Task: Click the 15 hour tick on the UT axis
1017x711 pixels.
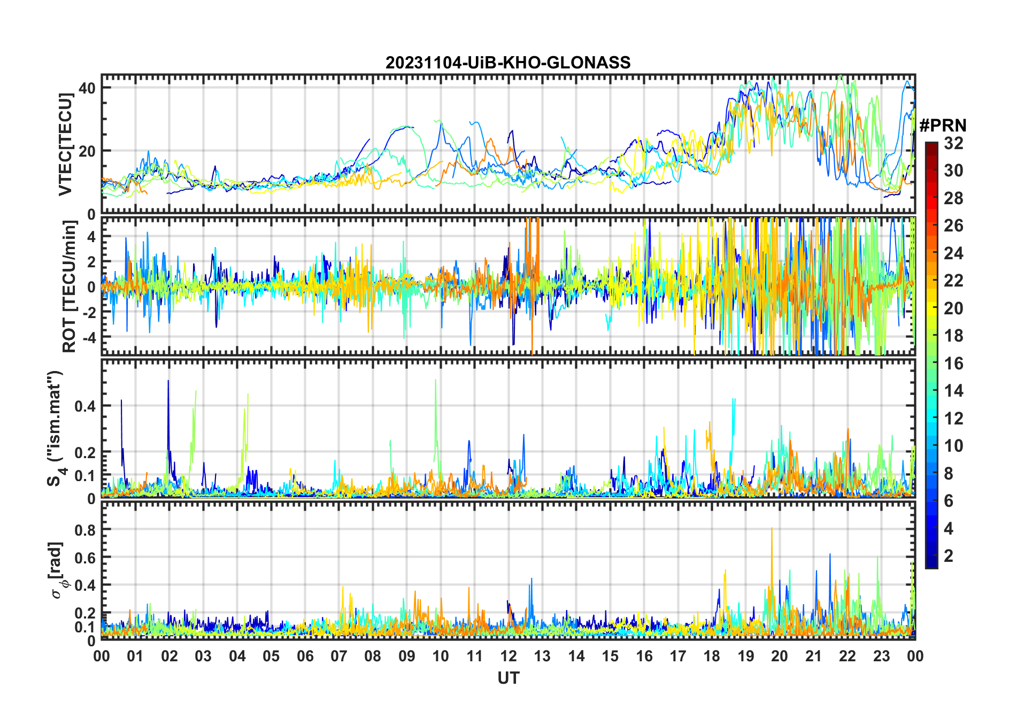Action: 610,656
